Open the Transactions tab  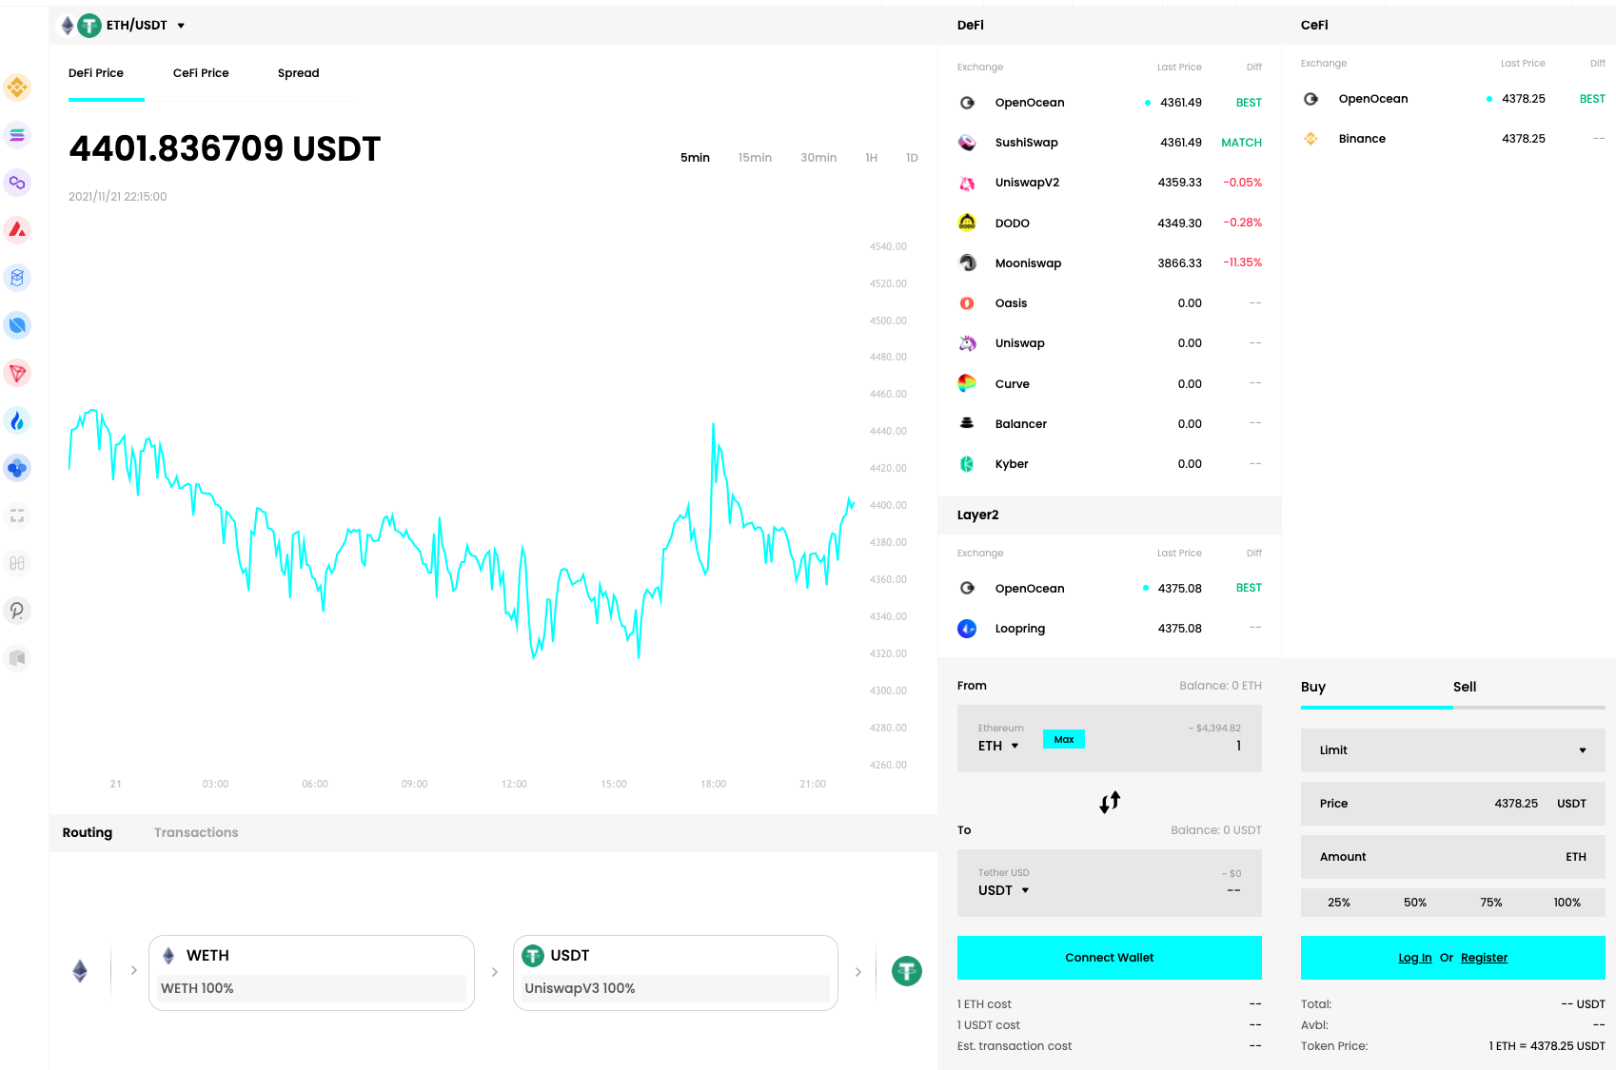(x=196, y=833)
